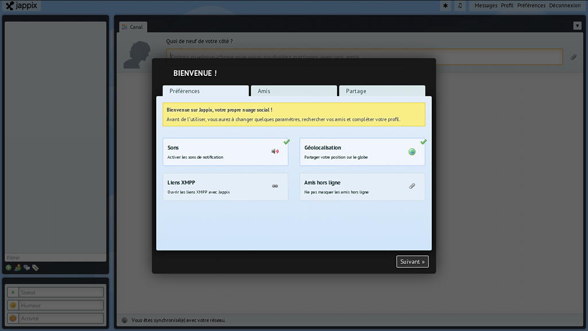Image resolution: width=588 pixels, height=331 pixels.
Task: Open the Activité basketball activity picker
Action: click(x=13, y=318)
